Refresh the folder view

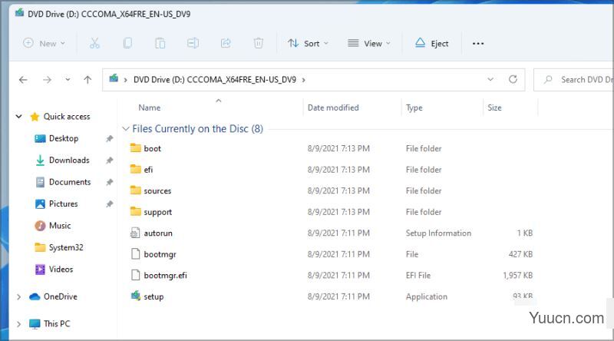513,80
